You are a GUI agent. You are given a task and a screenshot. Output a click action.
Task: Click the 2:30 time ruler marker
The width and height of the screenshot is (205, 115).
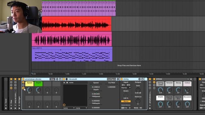118,74
